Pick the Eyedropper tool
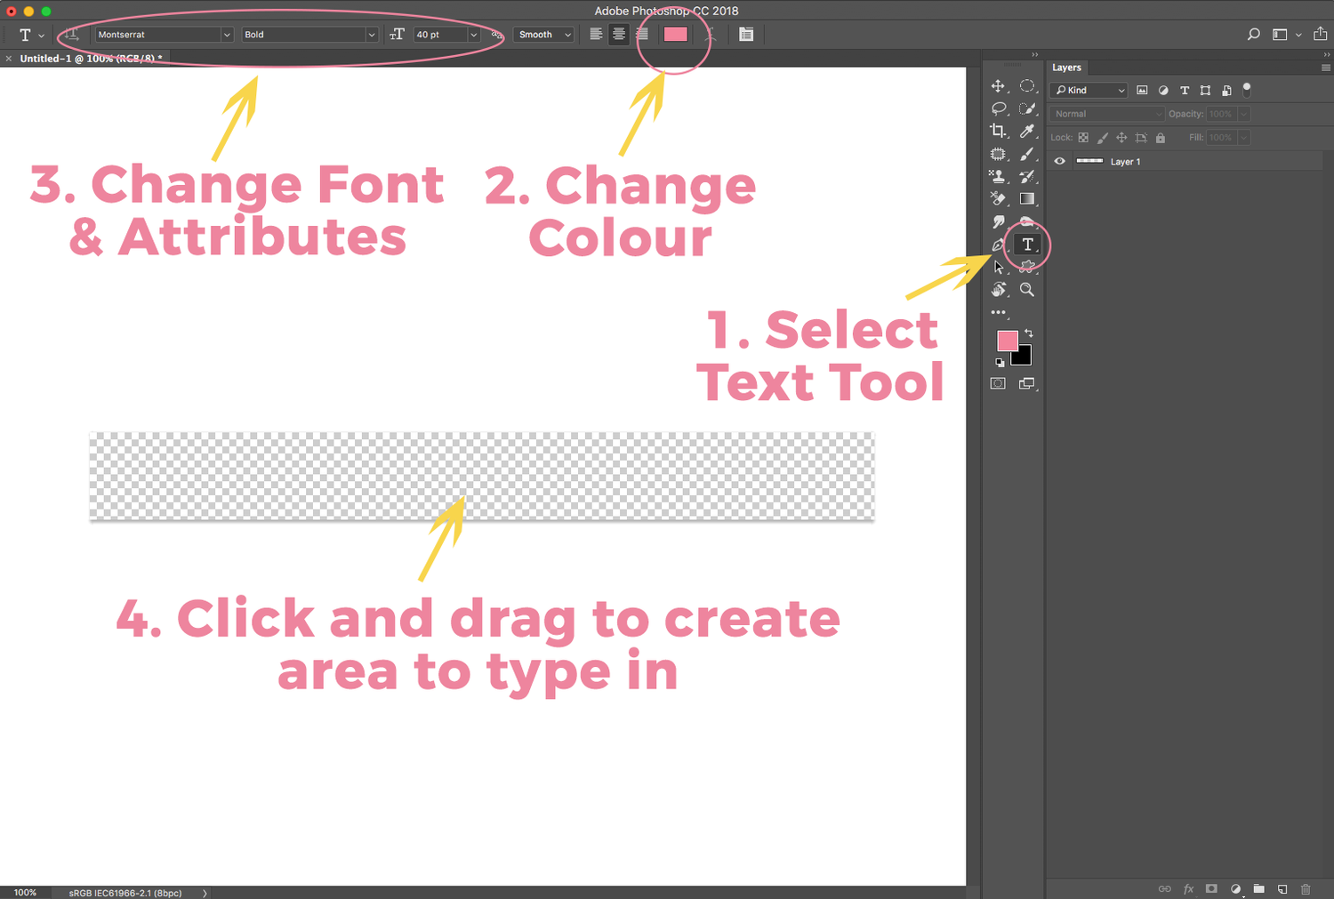Image resolution: width=1334 pixels, height=899 pixels. coord(1027,132)
